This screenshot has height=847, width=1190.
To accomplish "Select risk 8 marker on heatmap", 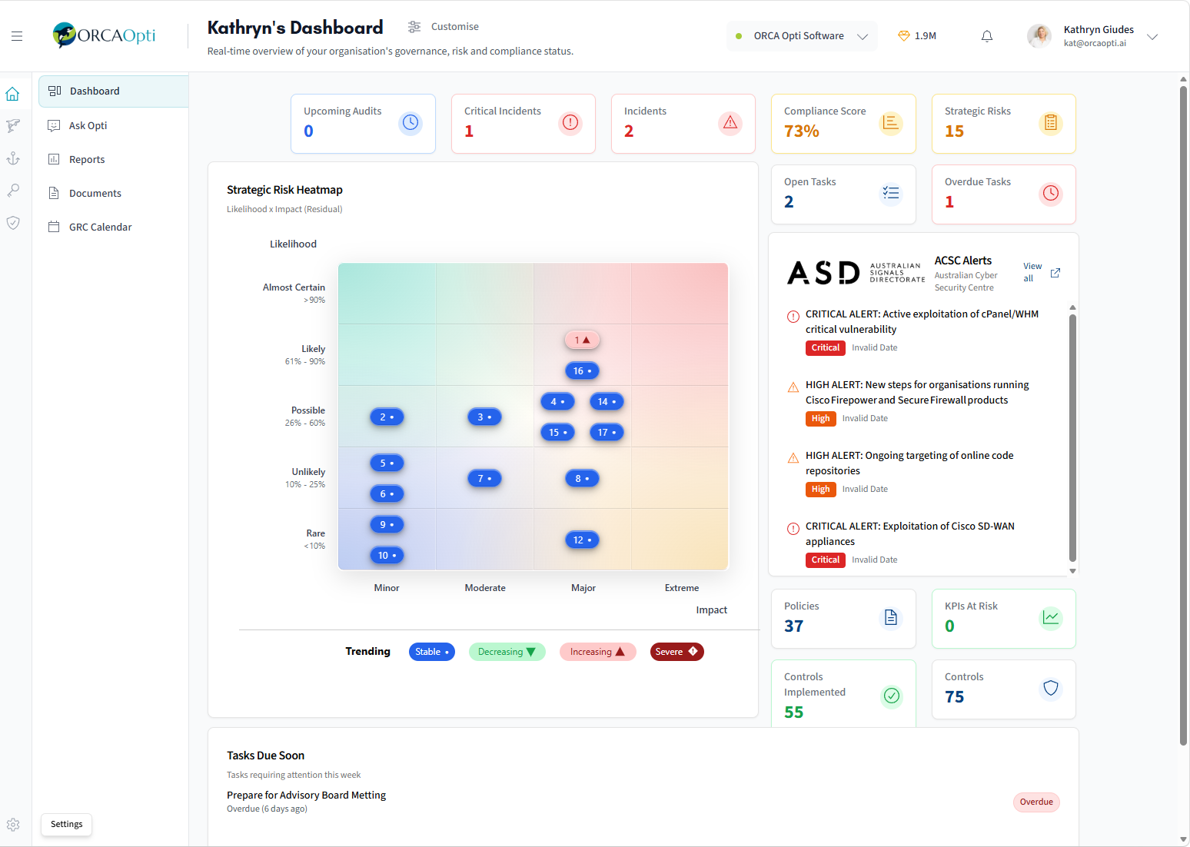I will [x=582, y=478].
